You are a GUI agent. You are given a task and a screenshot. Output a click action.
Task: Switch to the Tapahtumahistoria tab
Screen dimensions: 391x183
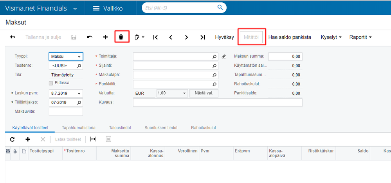pyautogui.click(x=79, y=128)
